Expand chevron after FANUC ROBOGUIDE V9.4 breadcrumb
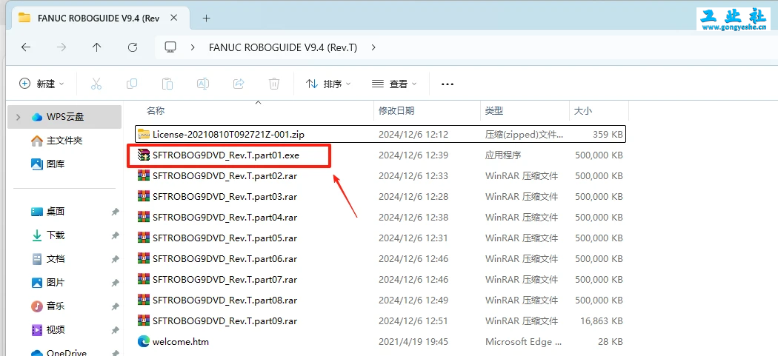Screen dimensions: 778x356 tap(373, 47)
